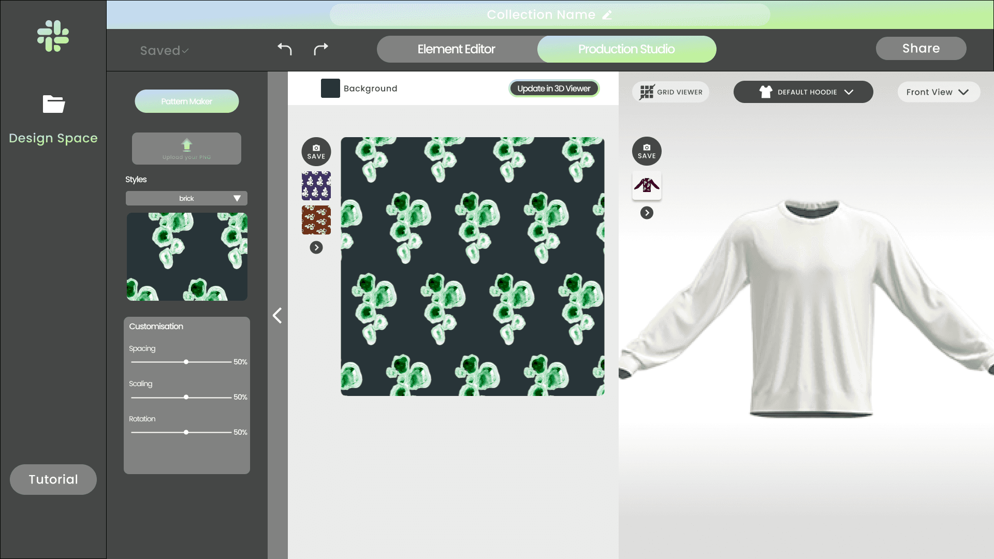Click camera SAVE icon beside pattern canvas
Viewport: 994px width, 559px height.
click(316, 152)
